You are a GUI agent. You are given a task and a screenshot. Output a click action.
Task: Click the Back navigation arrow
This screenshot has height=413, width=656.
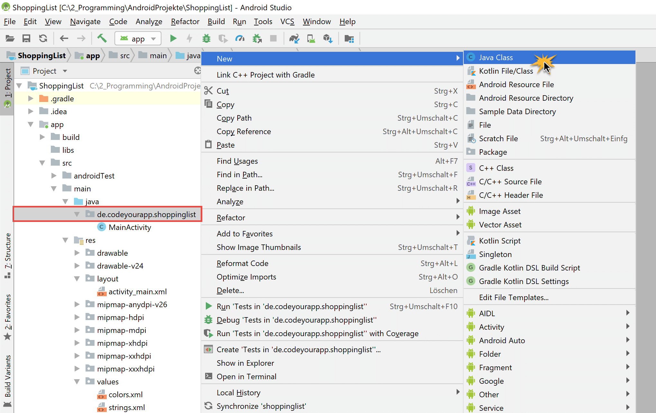[x=64, y=39]
